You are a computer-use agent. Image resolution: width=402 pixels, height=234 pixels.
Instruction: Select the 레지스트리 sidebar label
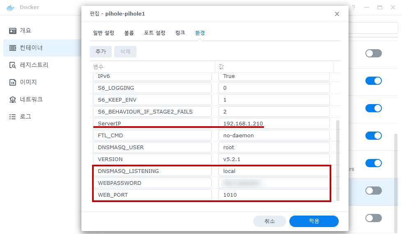[x=34, y=65]
